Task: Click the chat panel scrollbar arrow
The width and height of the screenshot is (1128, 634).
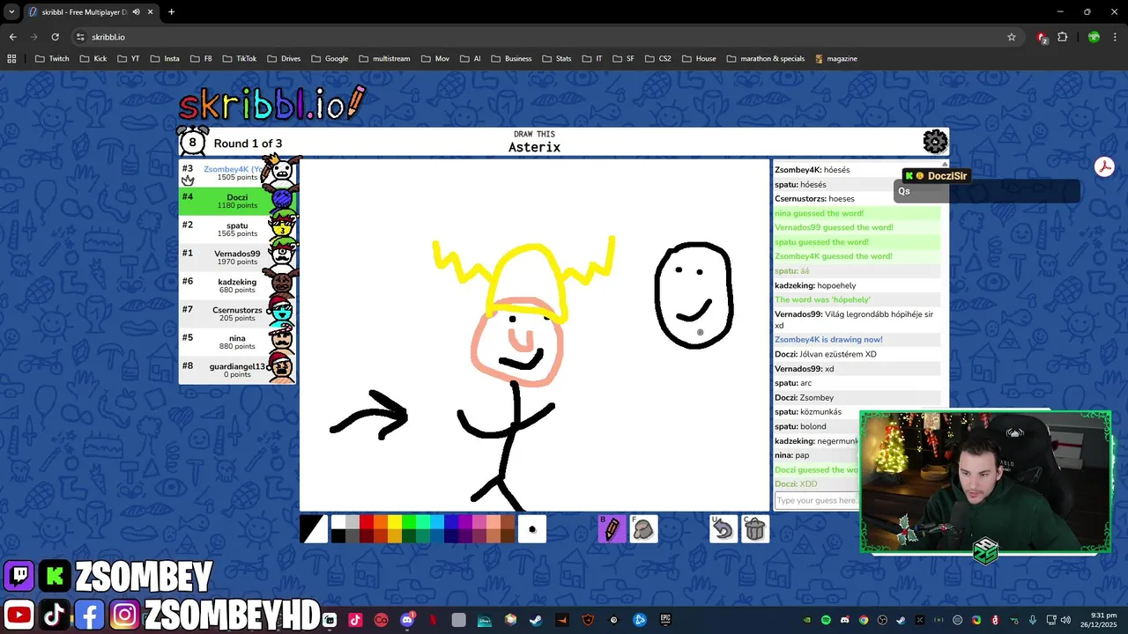Action: (945, 164)
